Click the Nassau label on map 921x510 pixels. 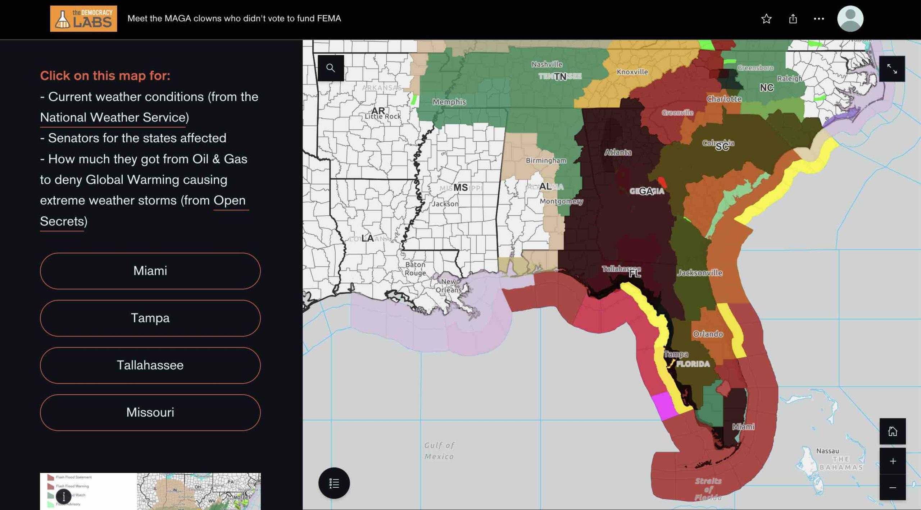tap(827, 451)
